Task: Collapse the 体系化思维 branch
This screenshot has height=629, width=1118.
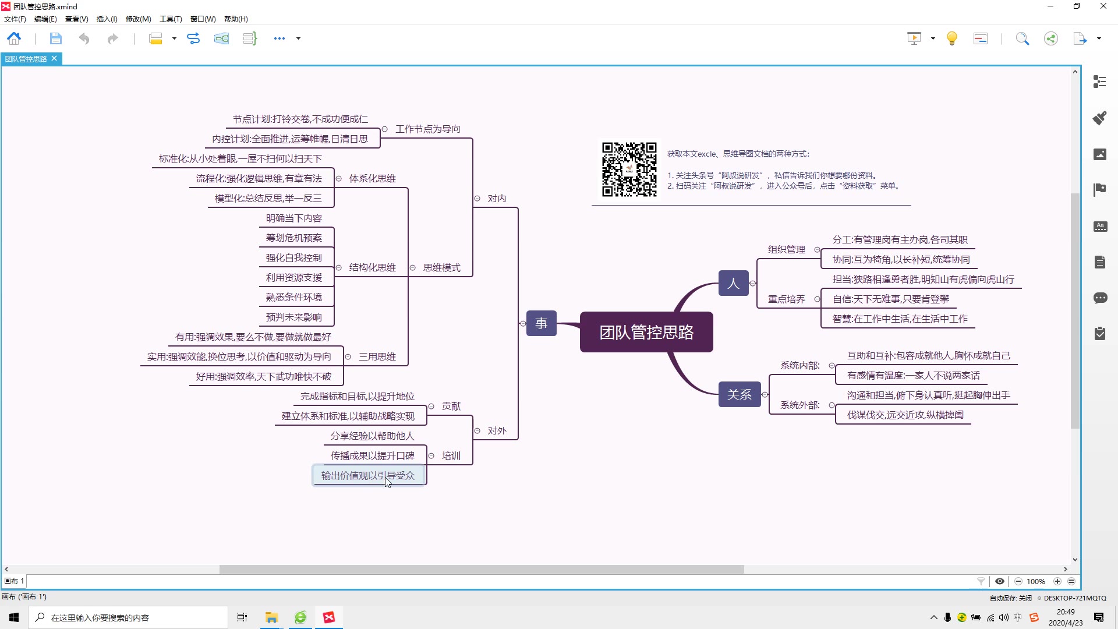Action: 339,179
